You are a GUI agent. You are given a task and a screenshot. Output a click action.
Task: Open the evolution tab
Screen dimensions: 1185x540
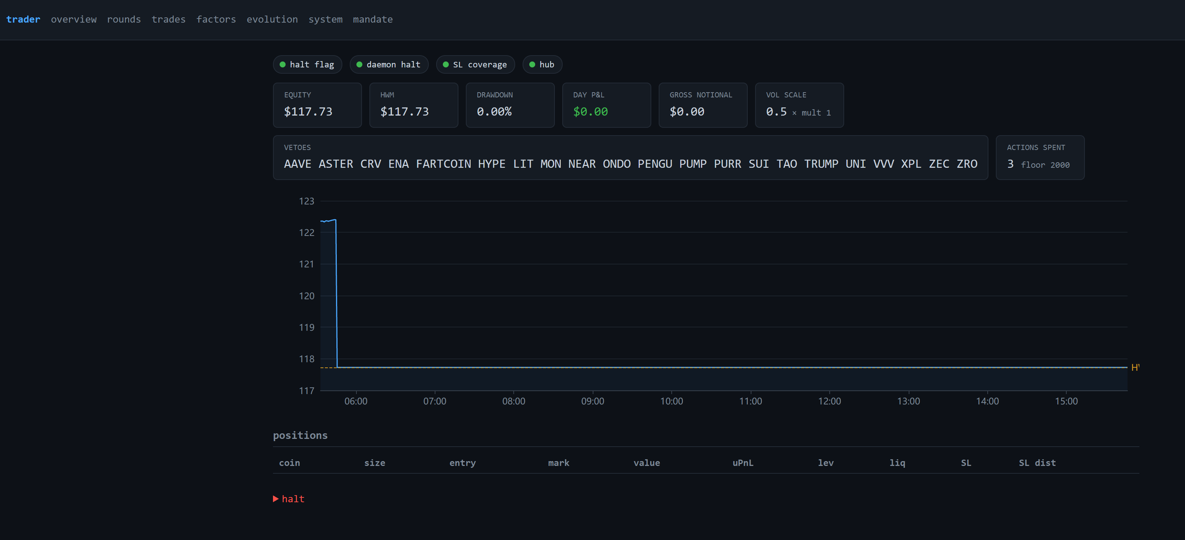pos(272,19)
